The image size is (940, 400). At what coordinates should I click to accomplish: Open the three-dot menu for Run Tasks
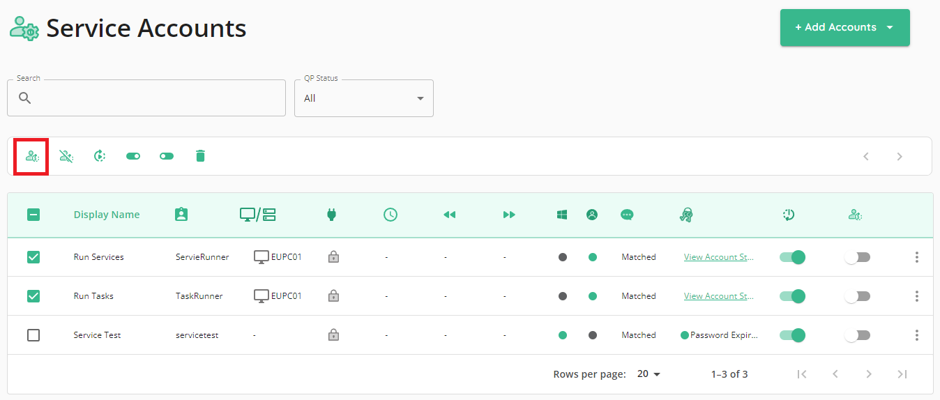tap(916, 296)
